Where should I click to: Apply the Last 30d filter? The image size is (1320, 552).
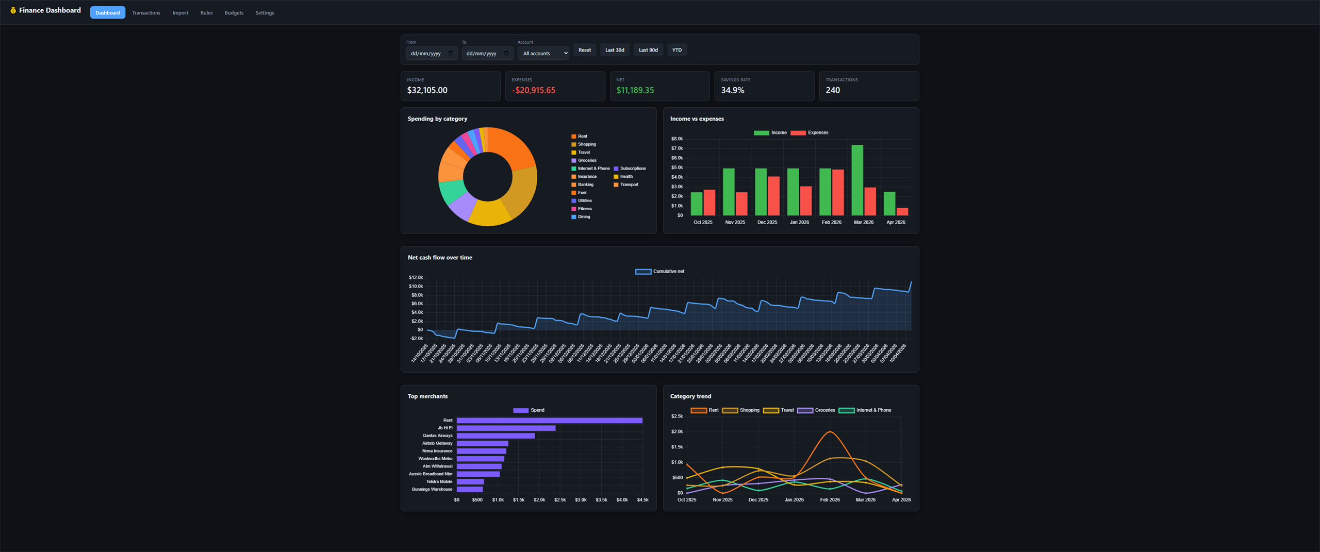click(x=615, y=50)
